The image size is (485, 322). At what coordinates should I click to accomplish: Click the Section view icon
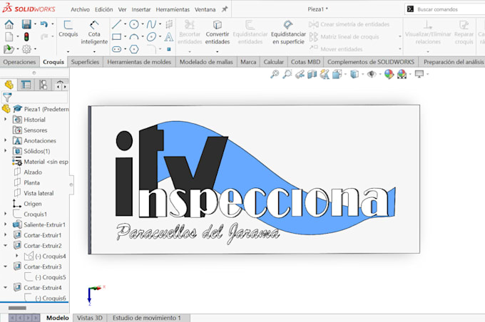click(x=312, y=74)
